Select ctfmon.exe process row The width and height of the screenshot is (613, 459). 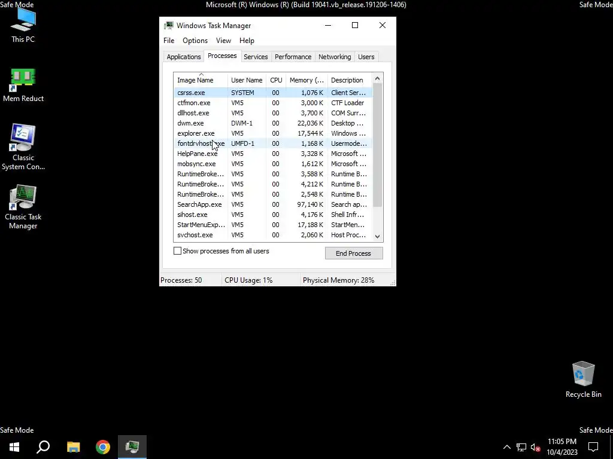coord(273,103)
